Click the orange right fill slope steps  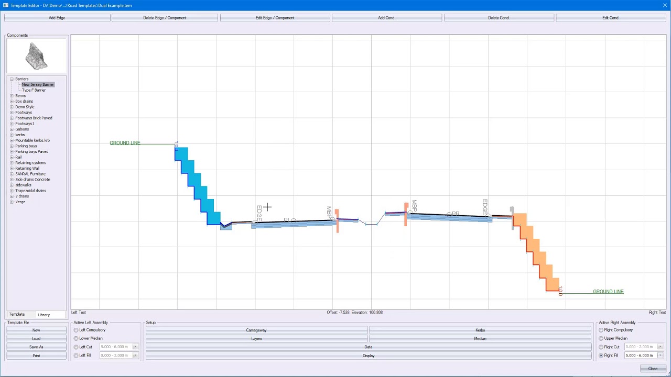[536, 252]
